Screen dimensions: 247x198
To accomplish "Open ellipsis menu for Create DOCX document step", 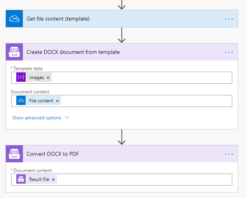I will (x=229, y=52).
